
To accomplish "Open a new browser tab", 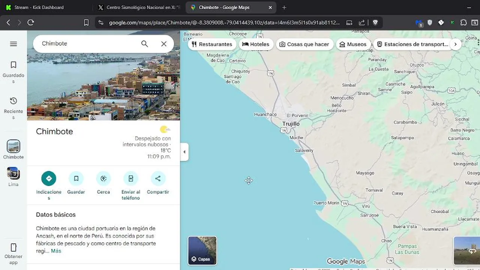I will click(x=284, y=7).
